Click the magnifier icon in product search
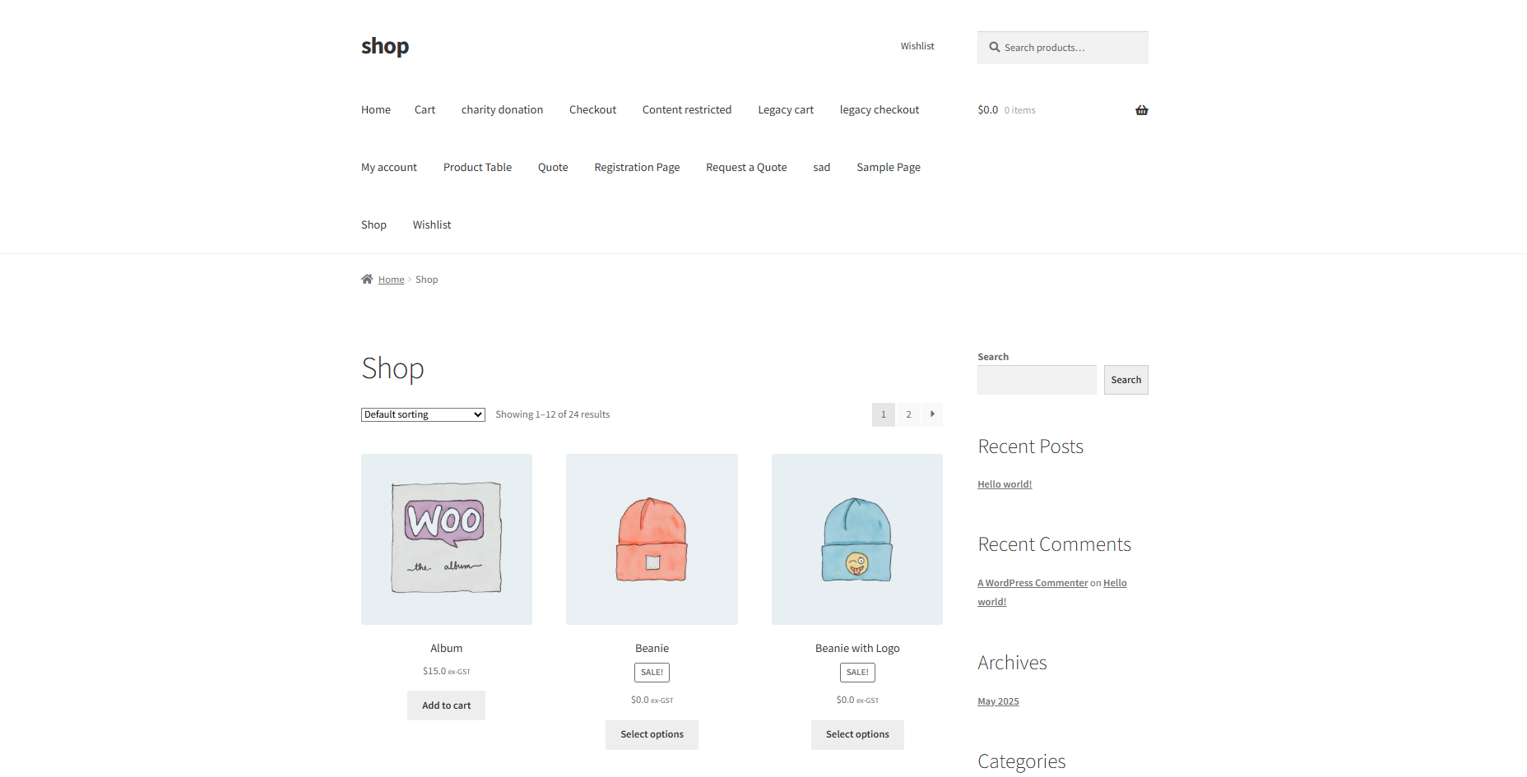This screenshot has height=777, width=1527. coord(994,48)
